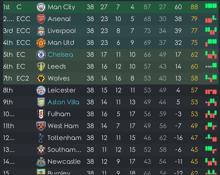Click the Leicester club crest
220x175 pixels.
point(41,90)
